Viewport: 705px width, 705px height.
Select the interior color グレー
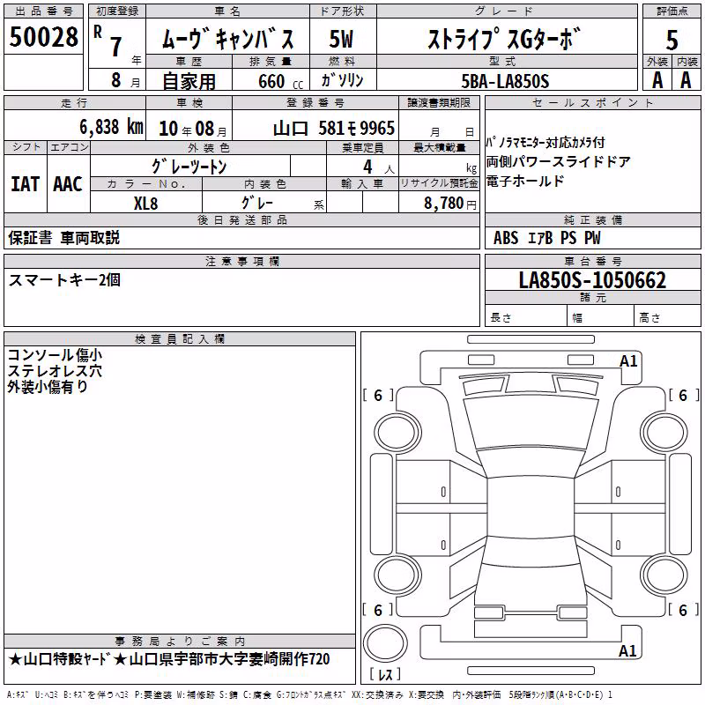(257, 204)
